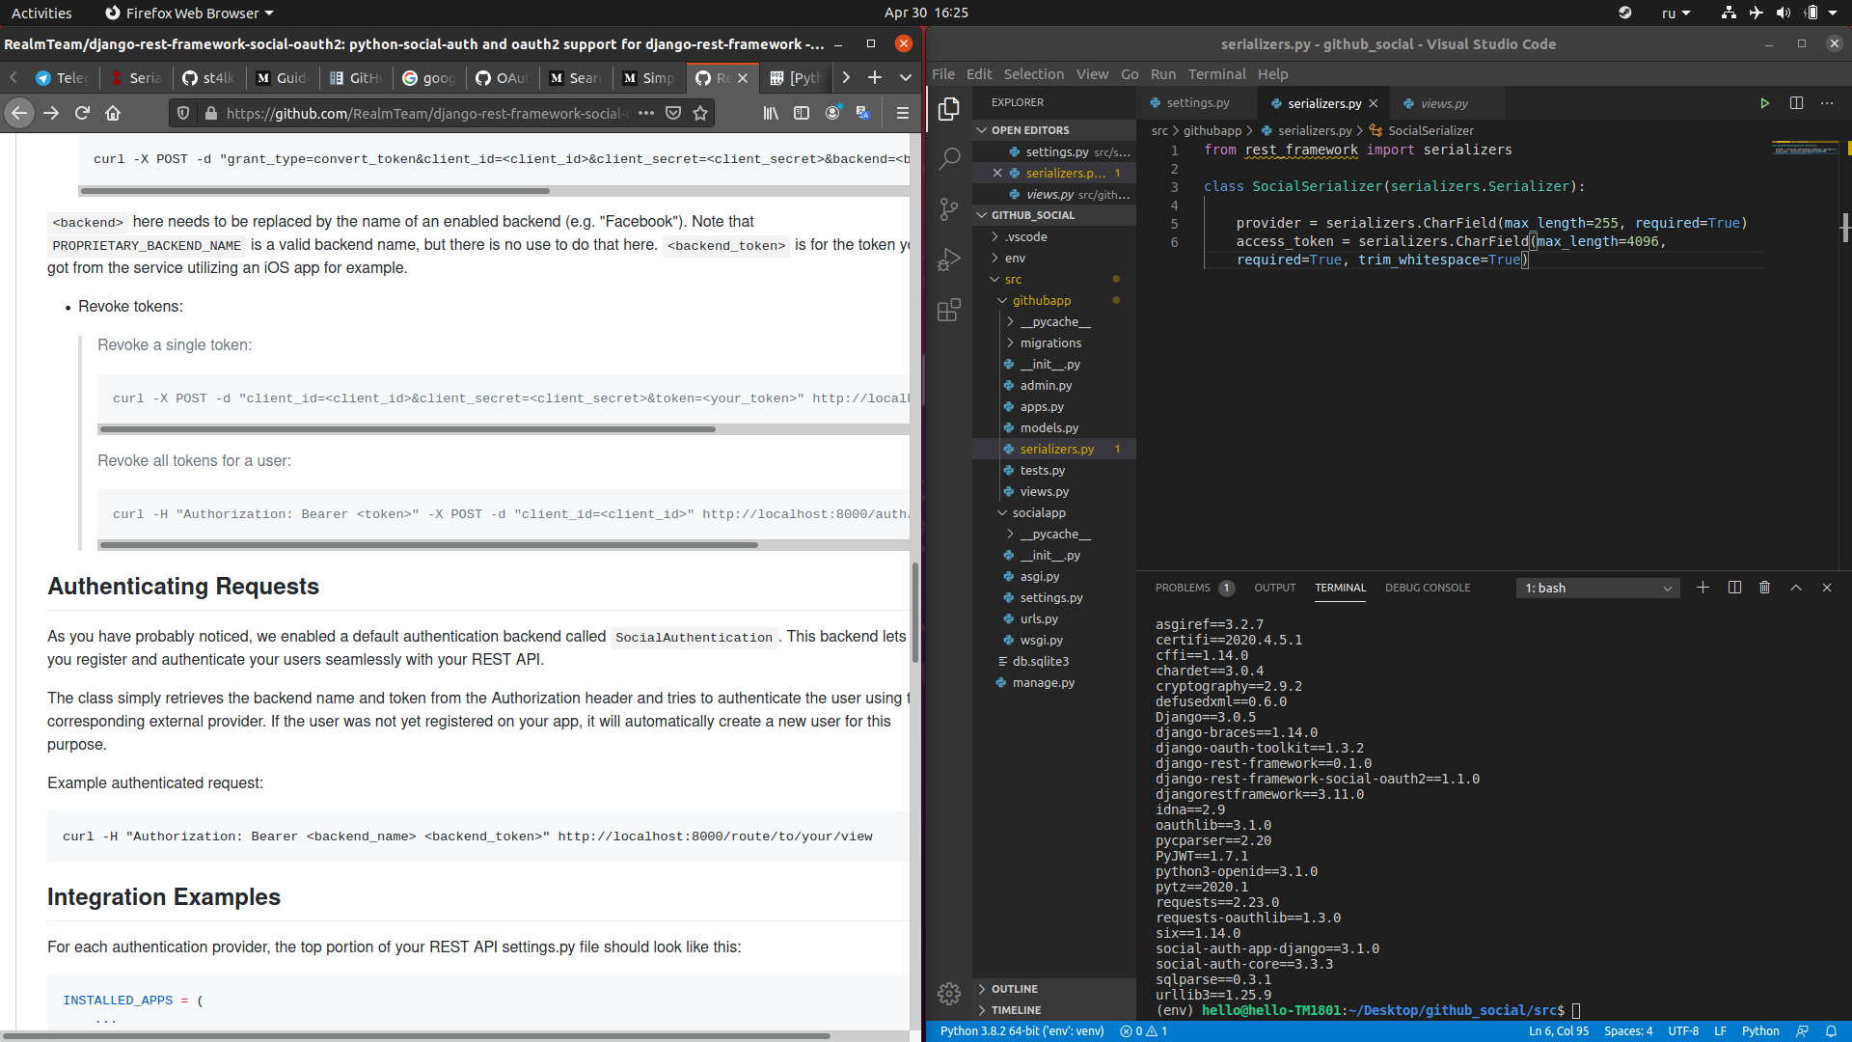The width and height of the screenshot is (1852, 1042).
Task: Open the Firefox hamburger menu
Action: (x=903, y=113)
